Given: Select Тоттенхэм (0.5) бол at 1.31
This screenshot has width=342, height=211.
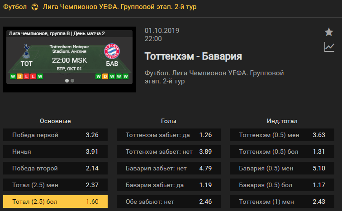Looking at the screenshot, I should point(282,151).
